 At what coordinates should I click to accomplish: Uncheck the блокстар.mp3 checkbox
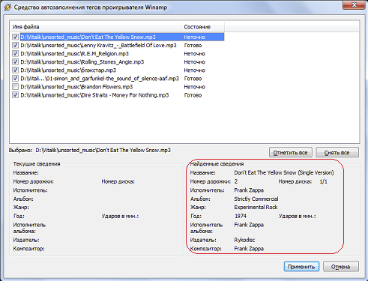coord(16,70)
